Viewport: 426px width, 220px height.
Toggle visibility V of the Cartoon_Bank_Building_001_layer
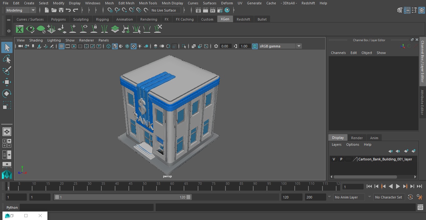[x=334, y=159]
